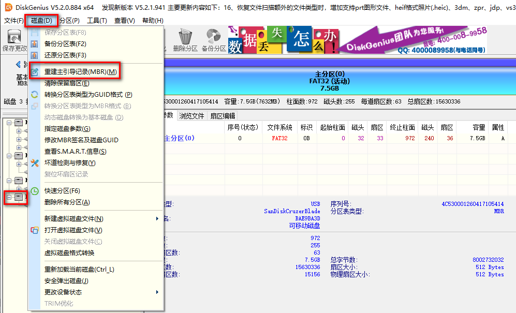
Task: Click the blue back navigation arrow
Action: click(18, 64)
